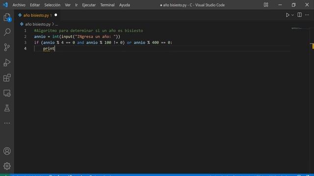Minimize the VS Code window

pos(280,5)
